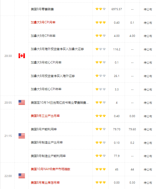Click time label 20:30

[8, 56]
